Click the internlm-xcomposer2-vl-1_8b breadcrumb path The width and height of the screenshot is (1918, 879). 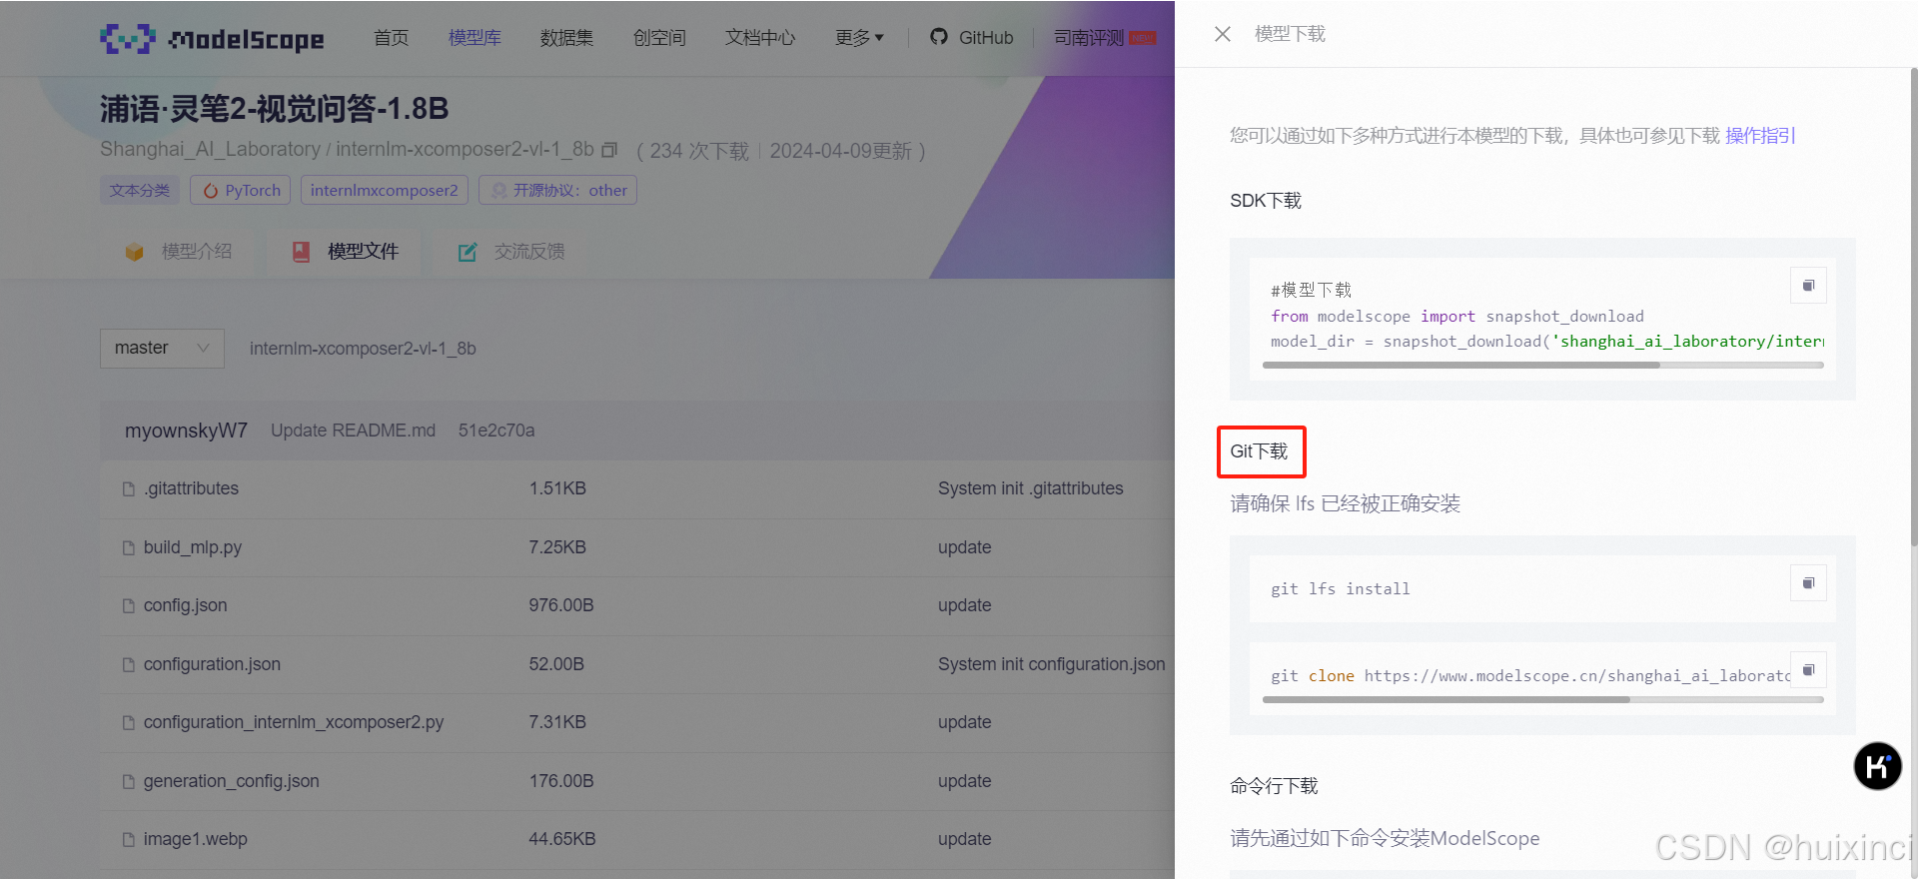point(363,349)
